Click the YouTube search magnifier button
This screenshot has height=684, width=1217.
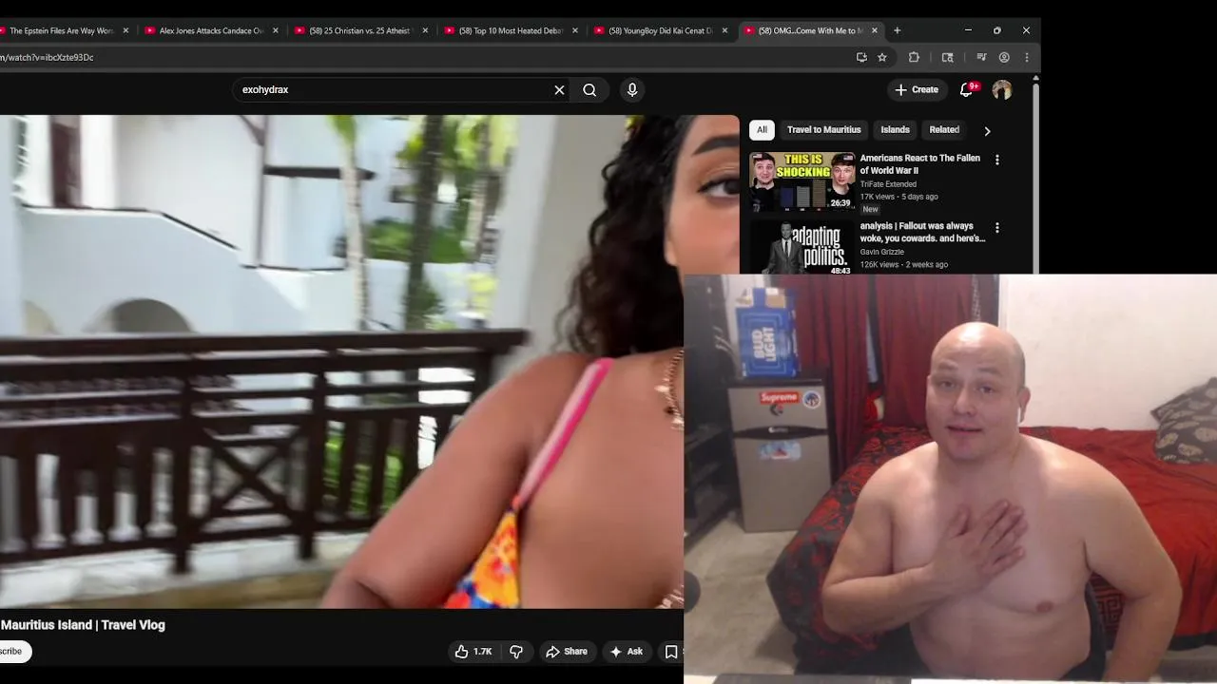589,90
